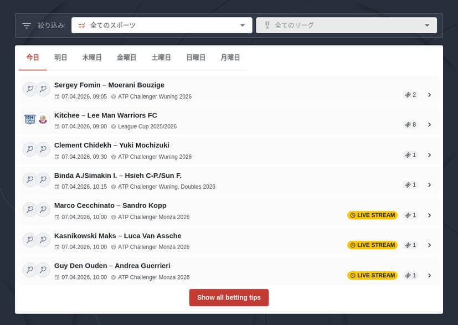The width and height of the screenshot is (458, 325).
Task: Click the tips count badge showing 2
Action: (x=410, y=95)
